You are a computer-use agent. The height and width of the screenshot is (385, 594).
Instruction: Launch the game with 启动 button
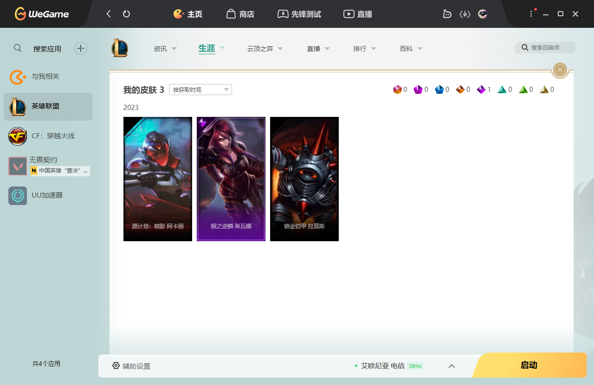click(x=529, y=365)
